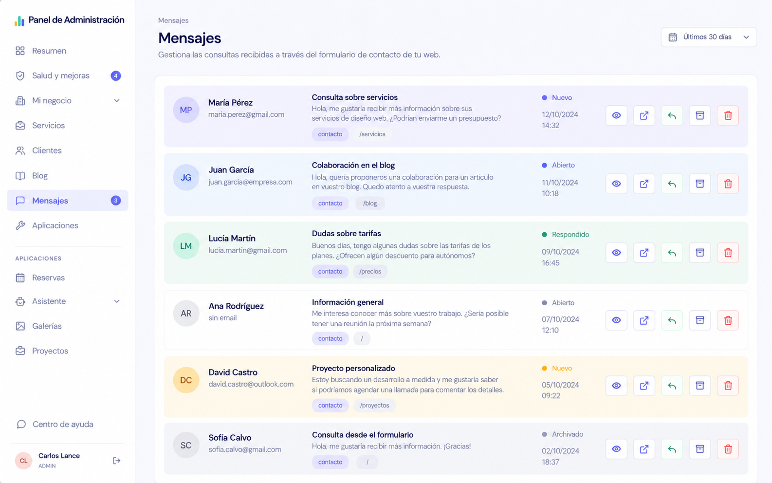Archive Lucía Martín's message
Viewport: 772px width, 483px height.
[700, 253]
